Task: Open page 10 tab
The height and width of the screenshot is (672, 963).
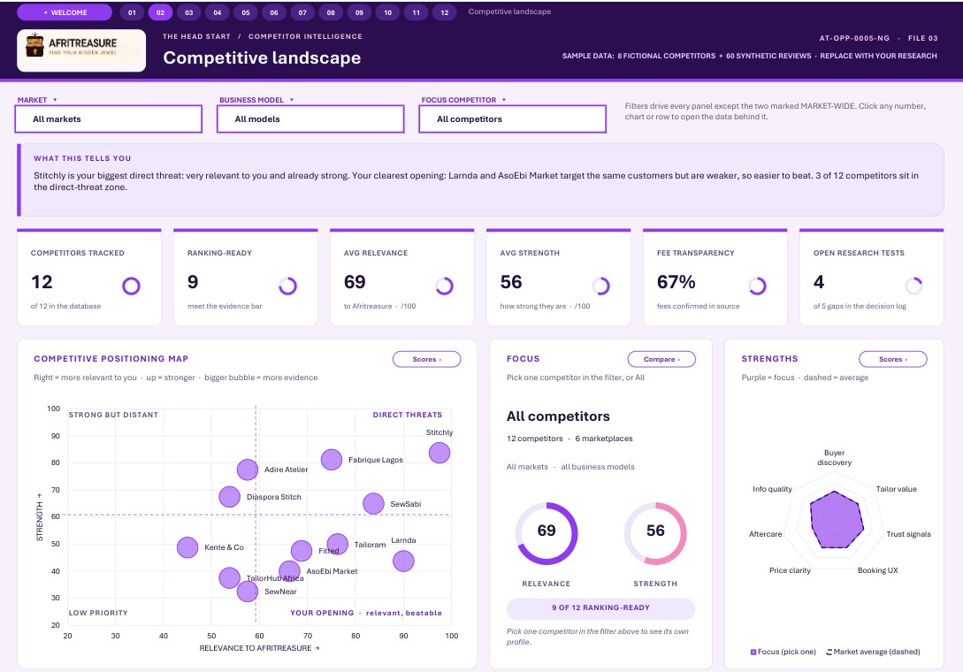Action: 388,12
